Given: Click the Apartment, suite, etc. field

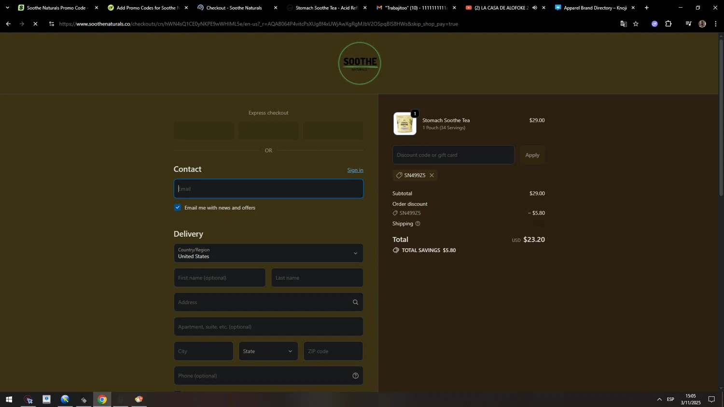Looking at the screenshot, I should (x=268, y=327).
